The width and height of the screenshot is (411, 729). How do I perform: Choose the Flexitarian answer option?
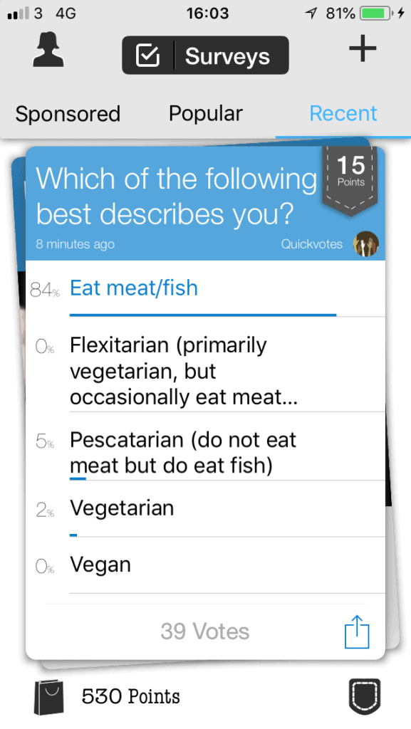click(205, 370)
